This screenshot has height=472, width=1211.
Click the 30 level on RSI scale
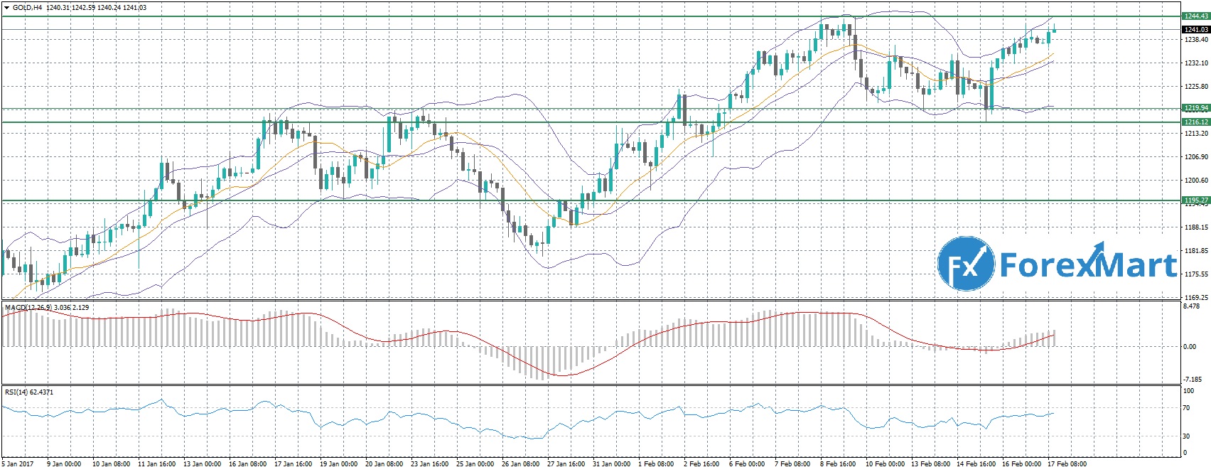[1186, 436]
